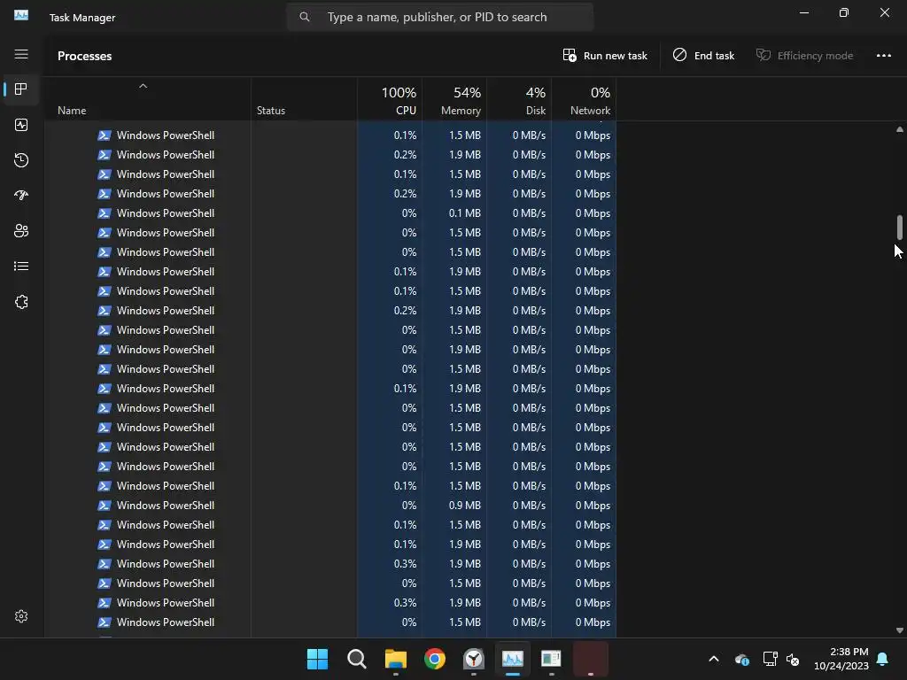The image size is (907, 680).
Task: Show hidden system tray icons chevron
Action: (714, 659)
